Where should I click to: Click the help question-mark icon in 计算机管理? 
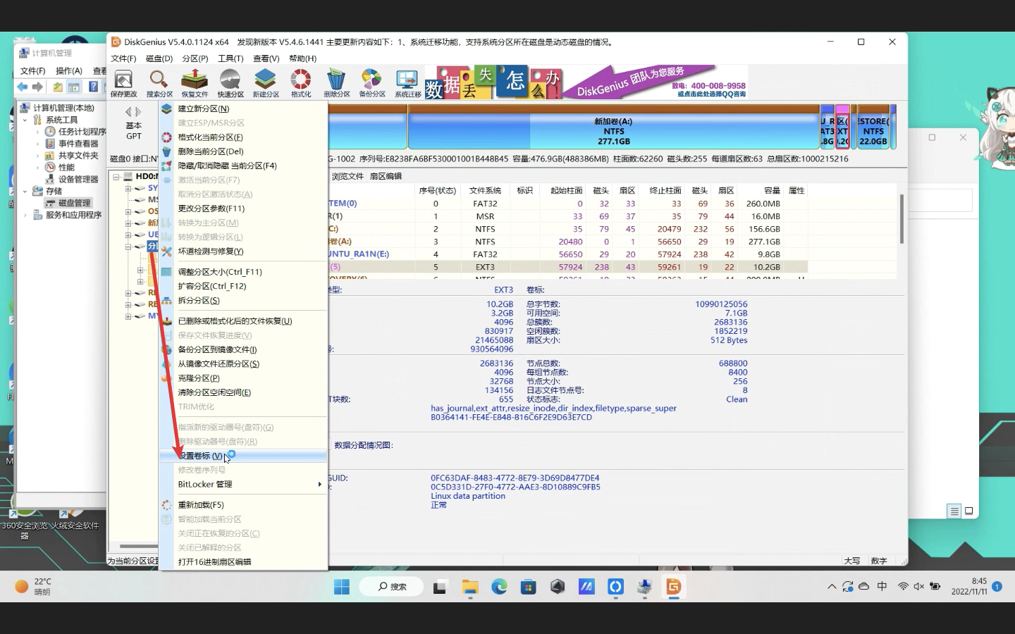pos(93,87)
